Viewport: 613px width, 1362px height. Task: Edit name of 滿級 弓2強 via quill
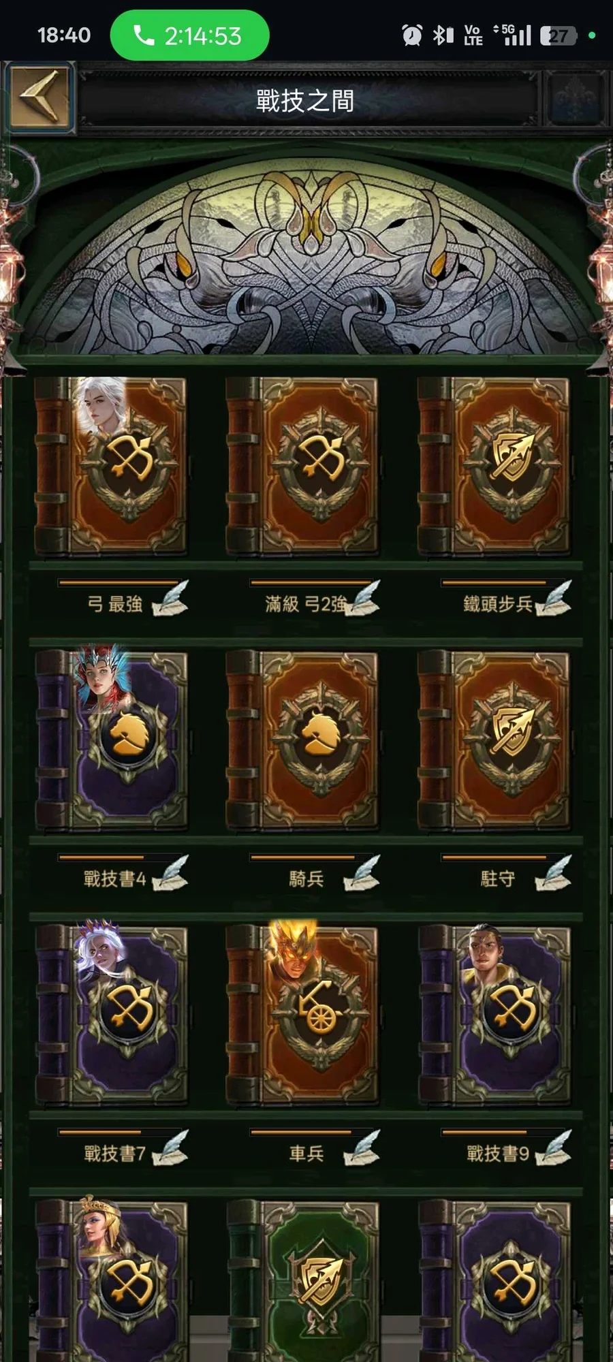click(362, 599)
